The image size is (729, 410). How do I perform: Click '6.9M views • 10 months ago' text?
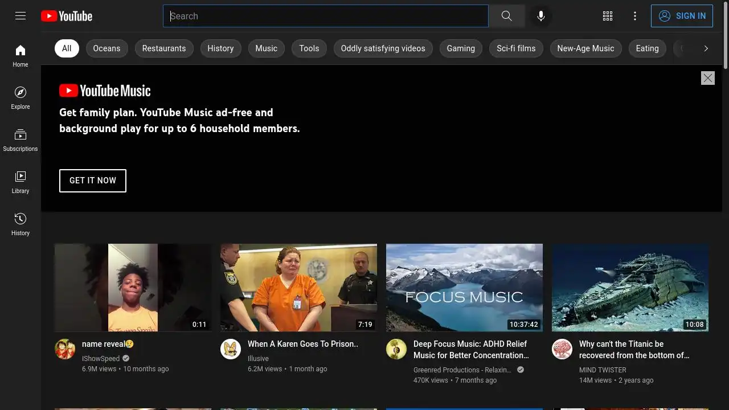pyautogui.click(x=125, y=369)
